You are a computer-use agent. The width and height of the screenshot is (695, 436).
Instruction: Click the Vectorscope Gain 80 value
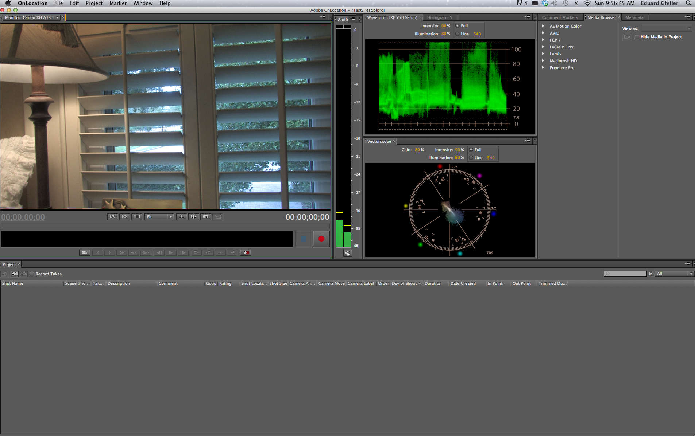417,150
